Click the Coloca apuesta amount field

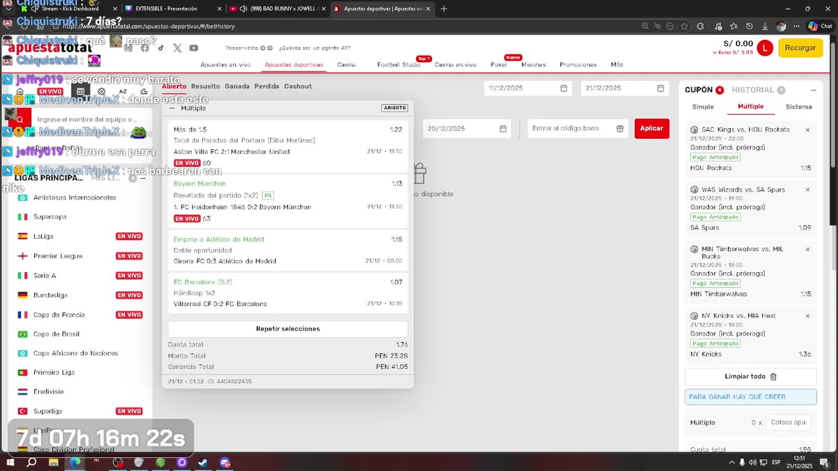pyautogui.click(x=788, y=423)
